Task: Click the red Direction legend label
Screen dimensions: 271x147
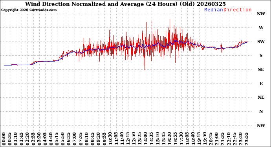Action: tap(238, 10)
